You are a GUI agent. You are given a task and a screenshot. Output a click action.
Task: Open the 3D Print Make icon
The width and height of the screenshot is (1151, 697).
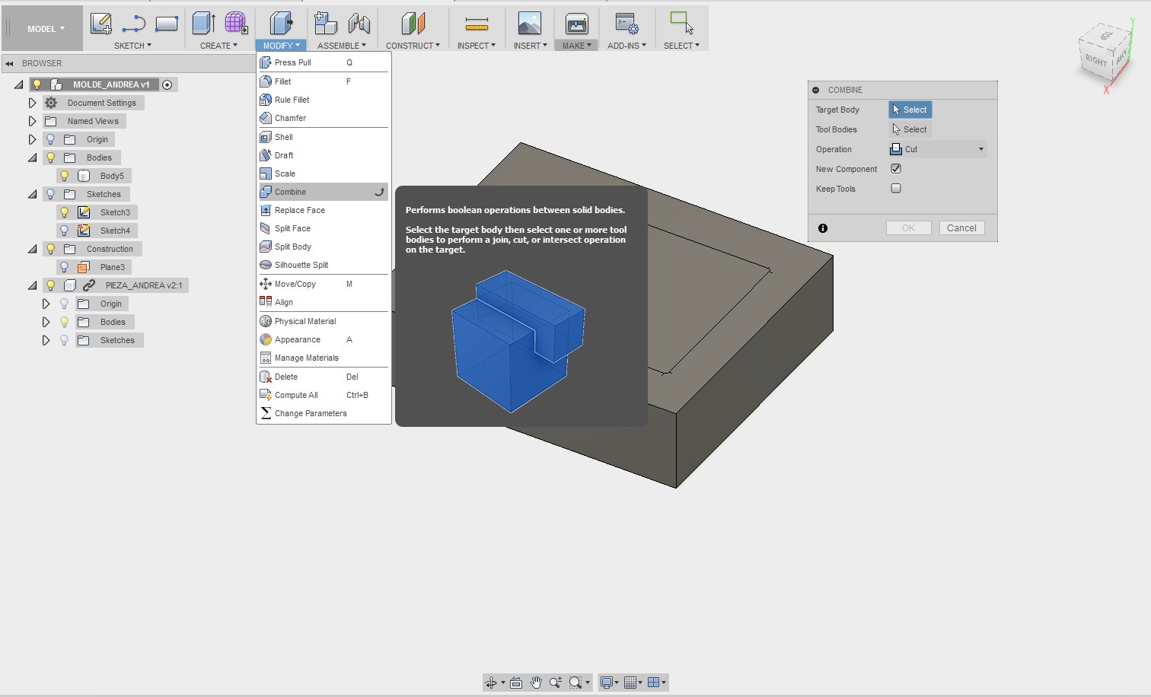pyautogui.click(x=576, y=24)
